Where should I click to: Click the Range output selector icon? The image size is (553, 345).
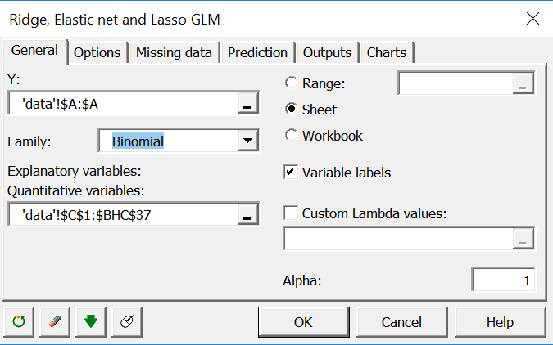[x=524, y=83]
